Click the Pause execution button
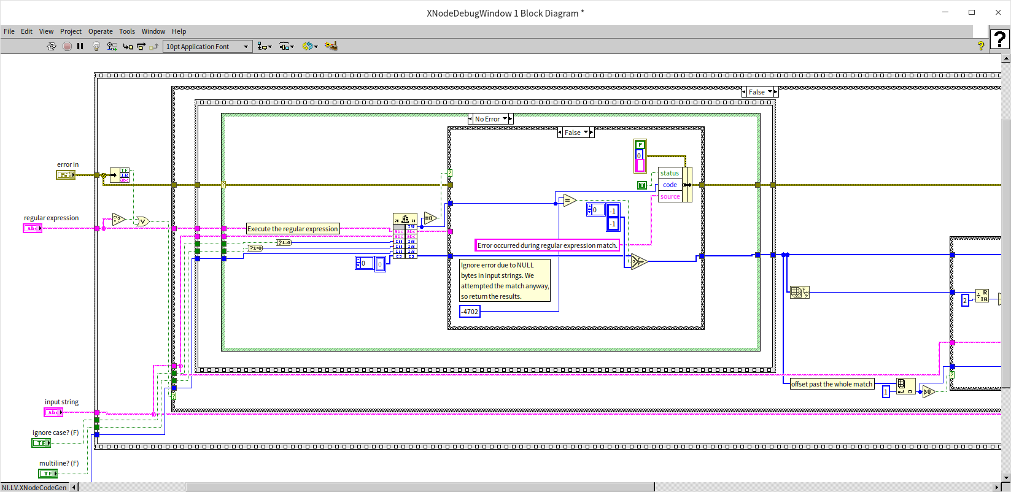1011x492 pixels. click(x=80, y=46)
